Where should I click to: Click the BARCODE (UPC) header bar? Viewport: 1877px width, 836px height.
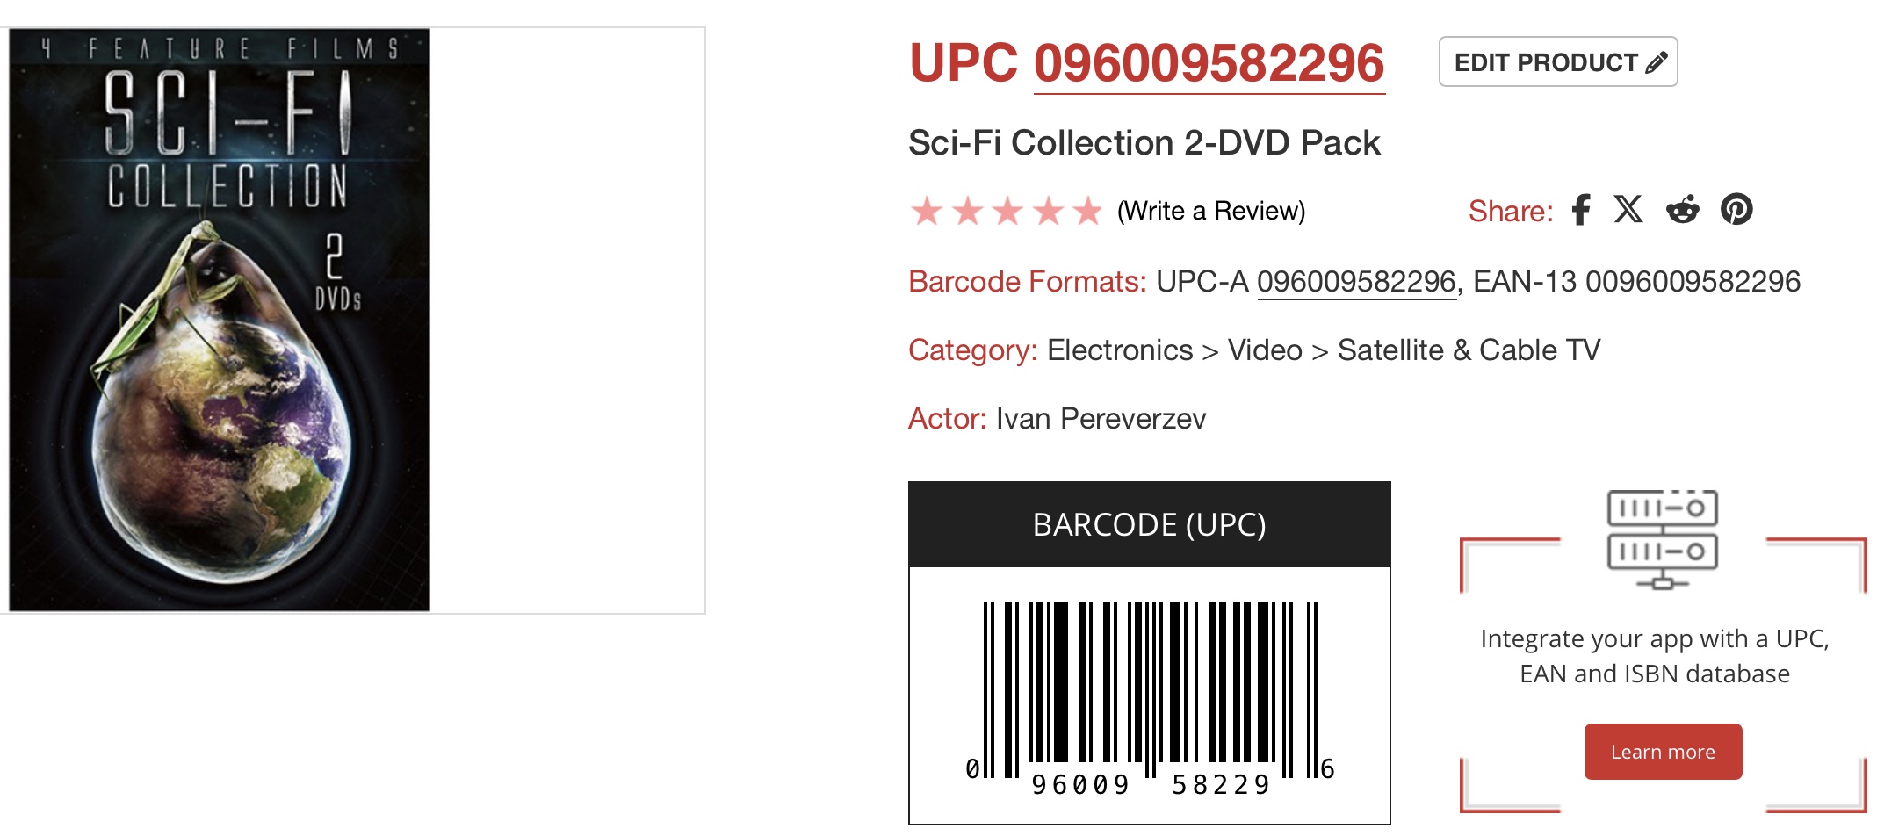pyautogui.click(x=1149, y=524)
